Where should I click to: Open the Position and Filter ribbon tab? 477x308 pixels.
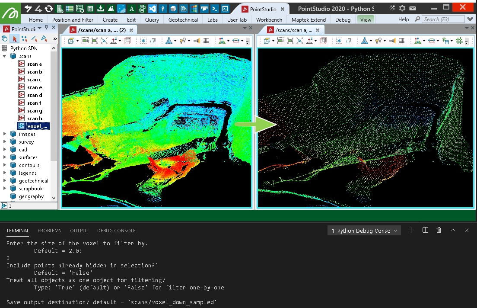[x=73, y=19]
